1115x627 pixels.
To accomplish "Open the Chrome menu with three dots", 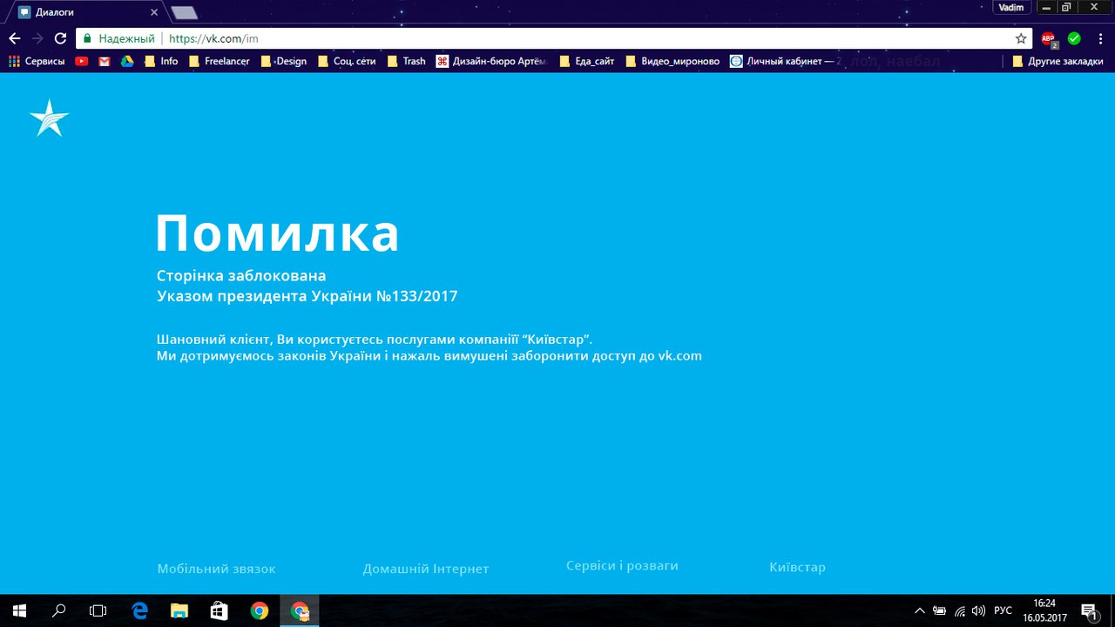I will pos(1100,38).
